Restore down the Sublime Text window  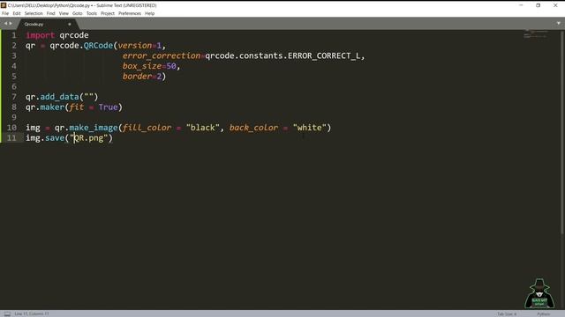point(538,5)
